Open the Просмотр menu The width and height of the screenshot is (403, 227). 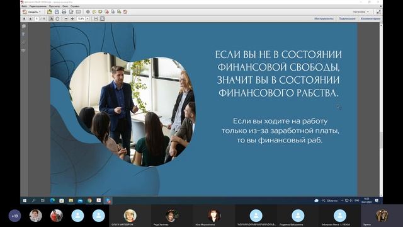pyautogui.click(x=54, y=6)
